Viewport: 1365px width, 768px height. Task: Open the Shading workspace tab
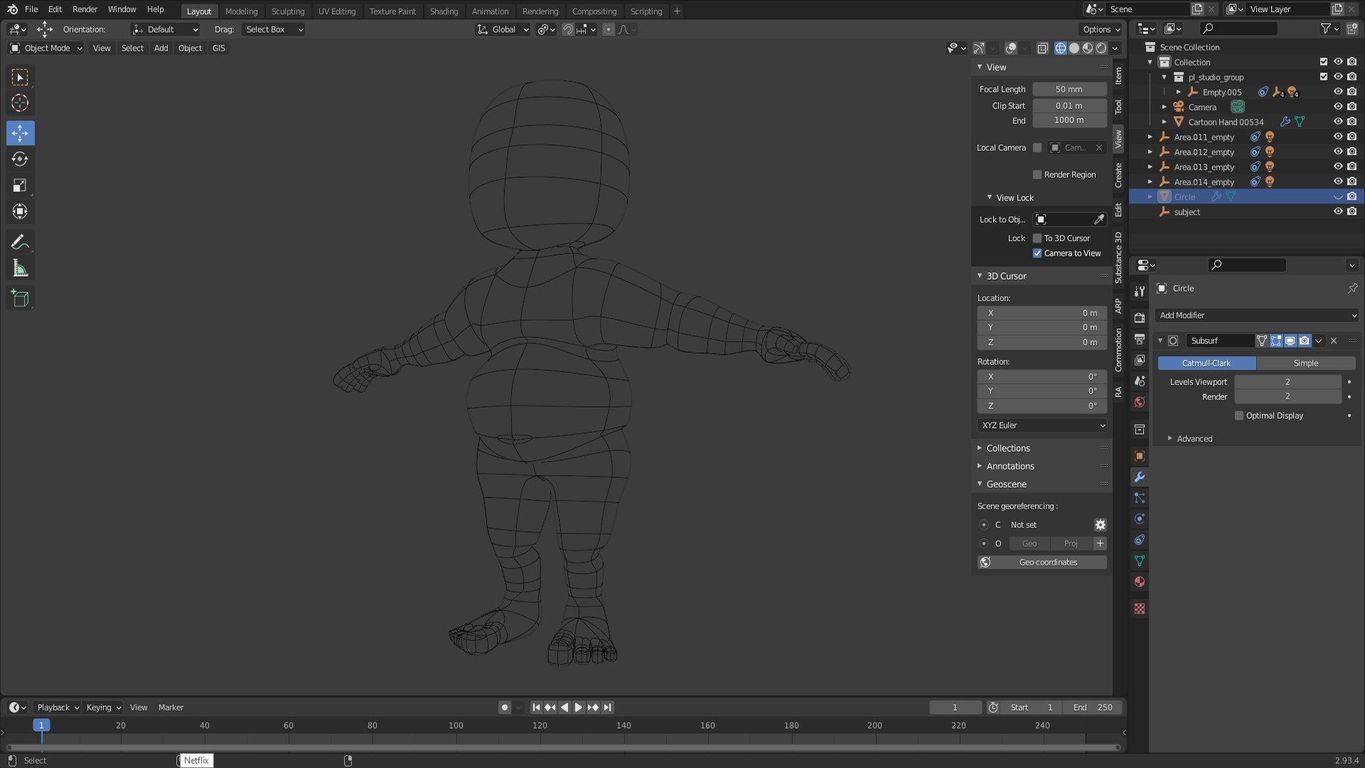(x=444, y=11)
